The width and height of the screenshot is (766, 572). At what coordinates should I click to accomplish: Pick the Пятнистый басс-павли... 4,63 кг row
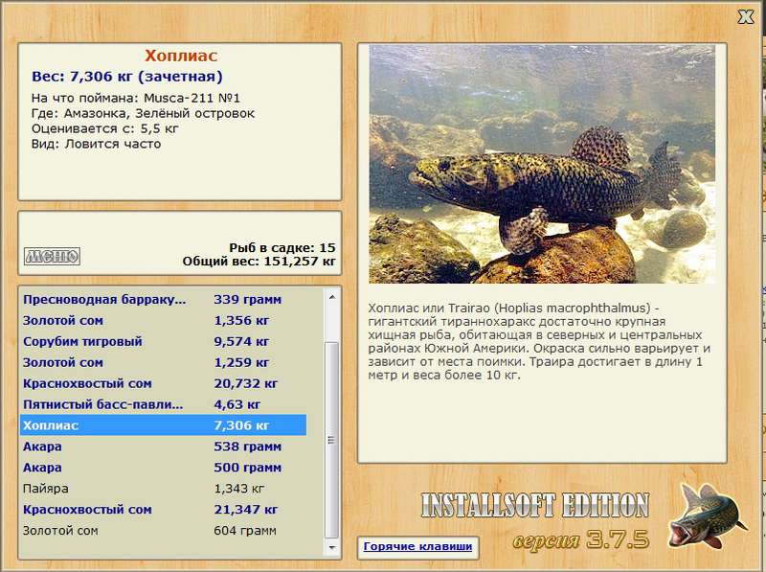tap(163, 404)
